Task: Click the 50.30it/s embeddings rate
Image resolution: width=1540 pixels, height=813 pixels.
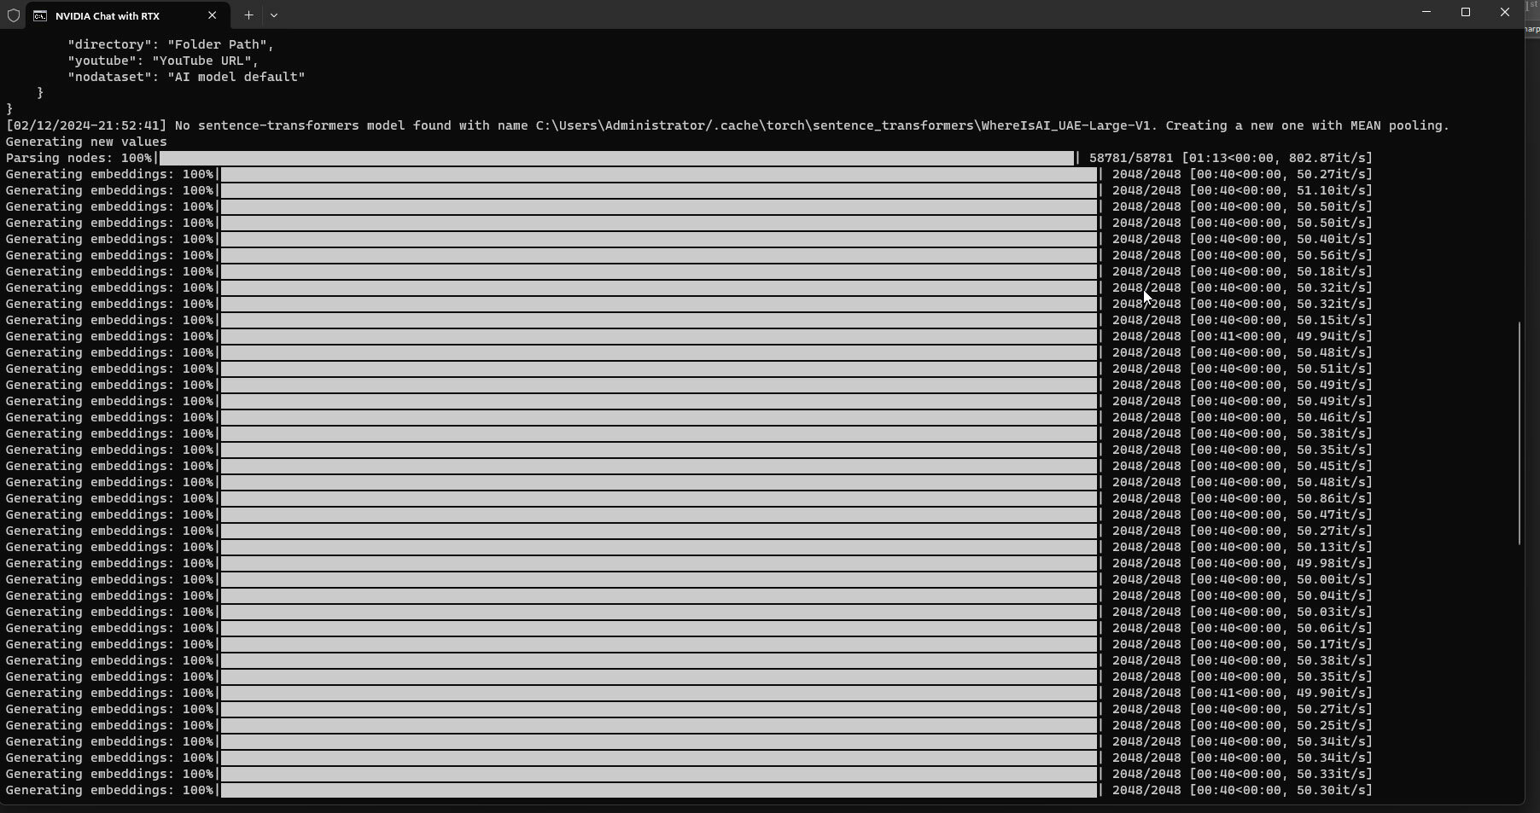Action: click(1331, 790)
